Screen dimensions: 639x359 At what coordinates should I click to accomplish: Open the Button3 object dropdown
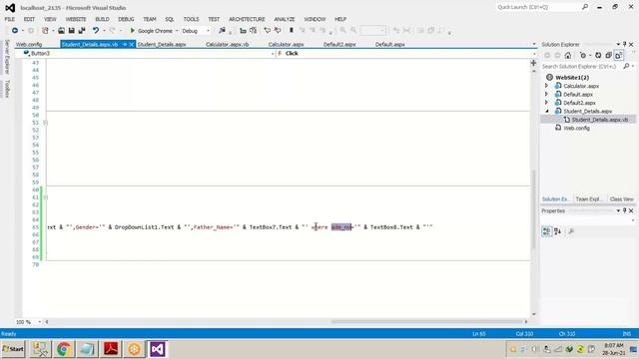273,54
